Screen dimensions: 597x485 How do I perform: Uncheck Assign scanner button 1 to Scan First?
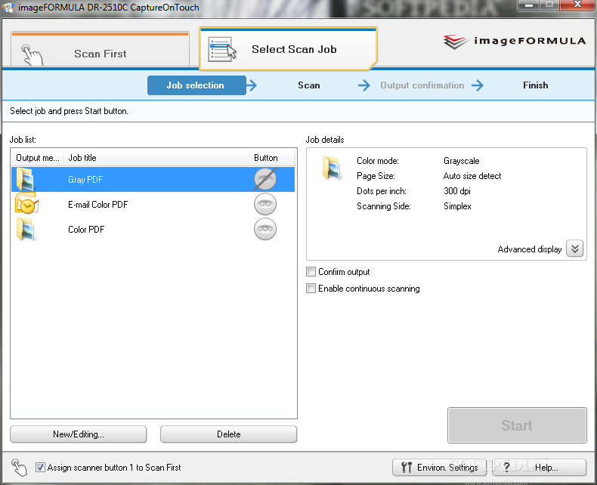point(40,468)
